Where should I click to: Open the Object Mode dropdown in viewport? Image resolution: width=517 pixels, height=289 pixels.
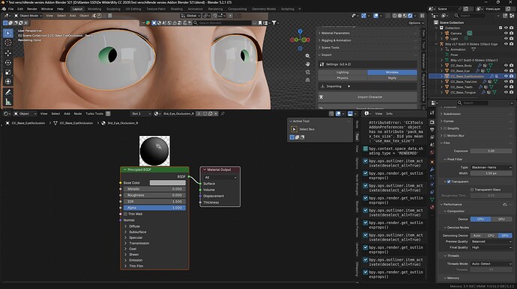[x=28, y=16]
